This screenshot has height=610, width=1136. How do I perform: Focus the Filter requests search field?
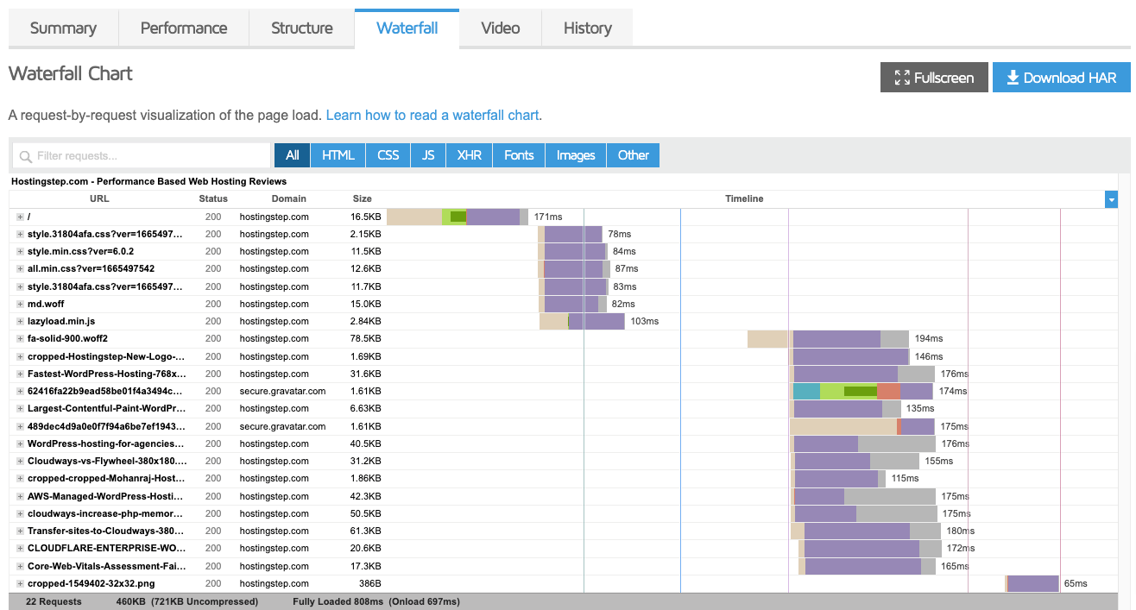point(142,155)
